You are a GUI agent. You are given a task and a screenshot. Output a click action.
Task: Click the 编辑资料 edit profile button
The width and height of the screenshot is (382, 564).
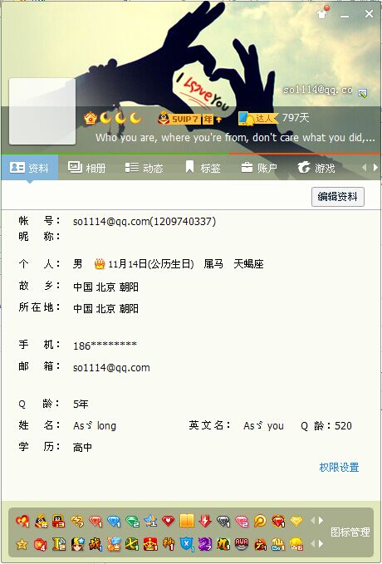click(337, 196)
